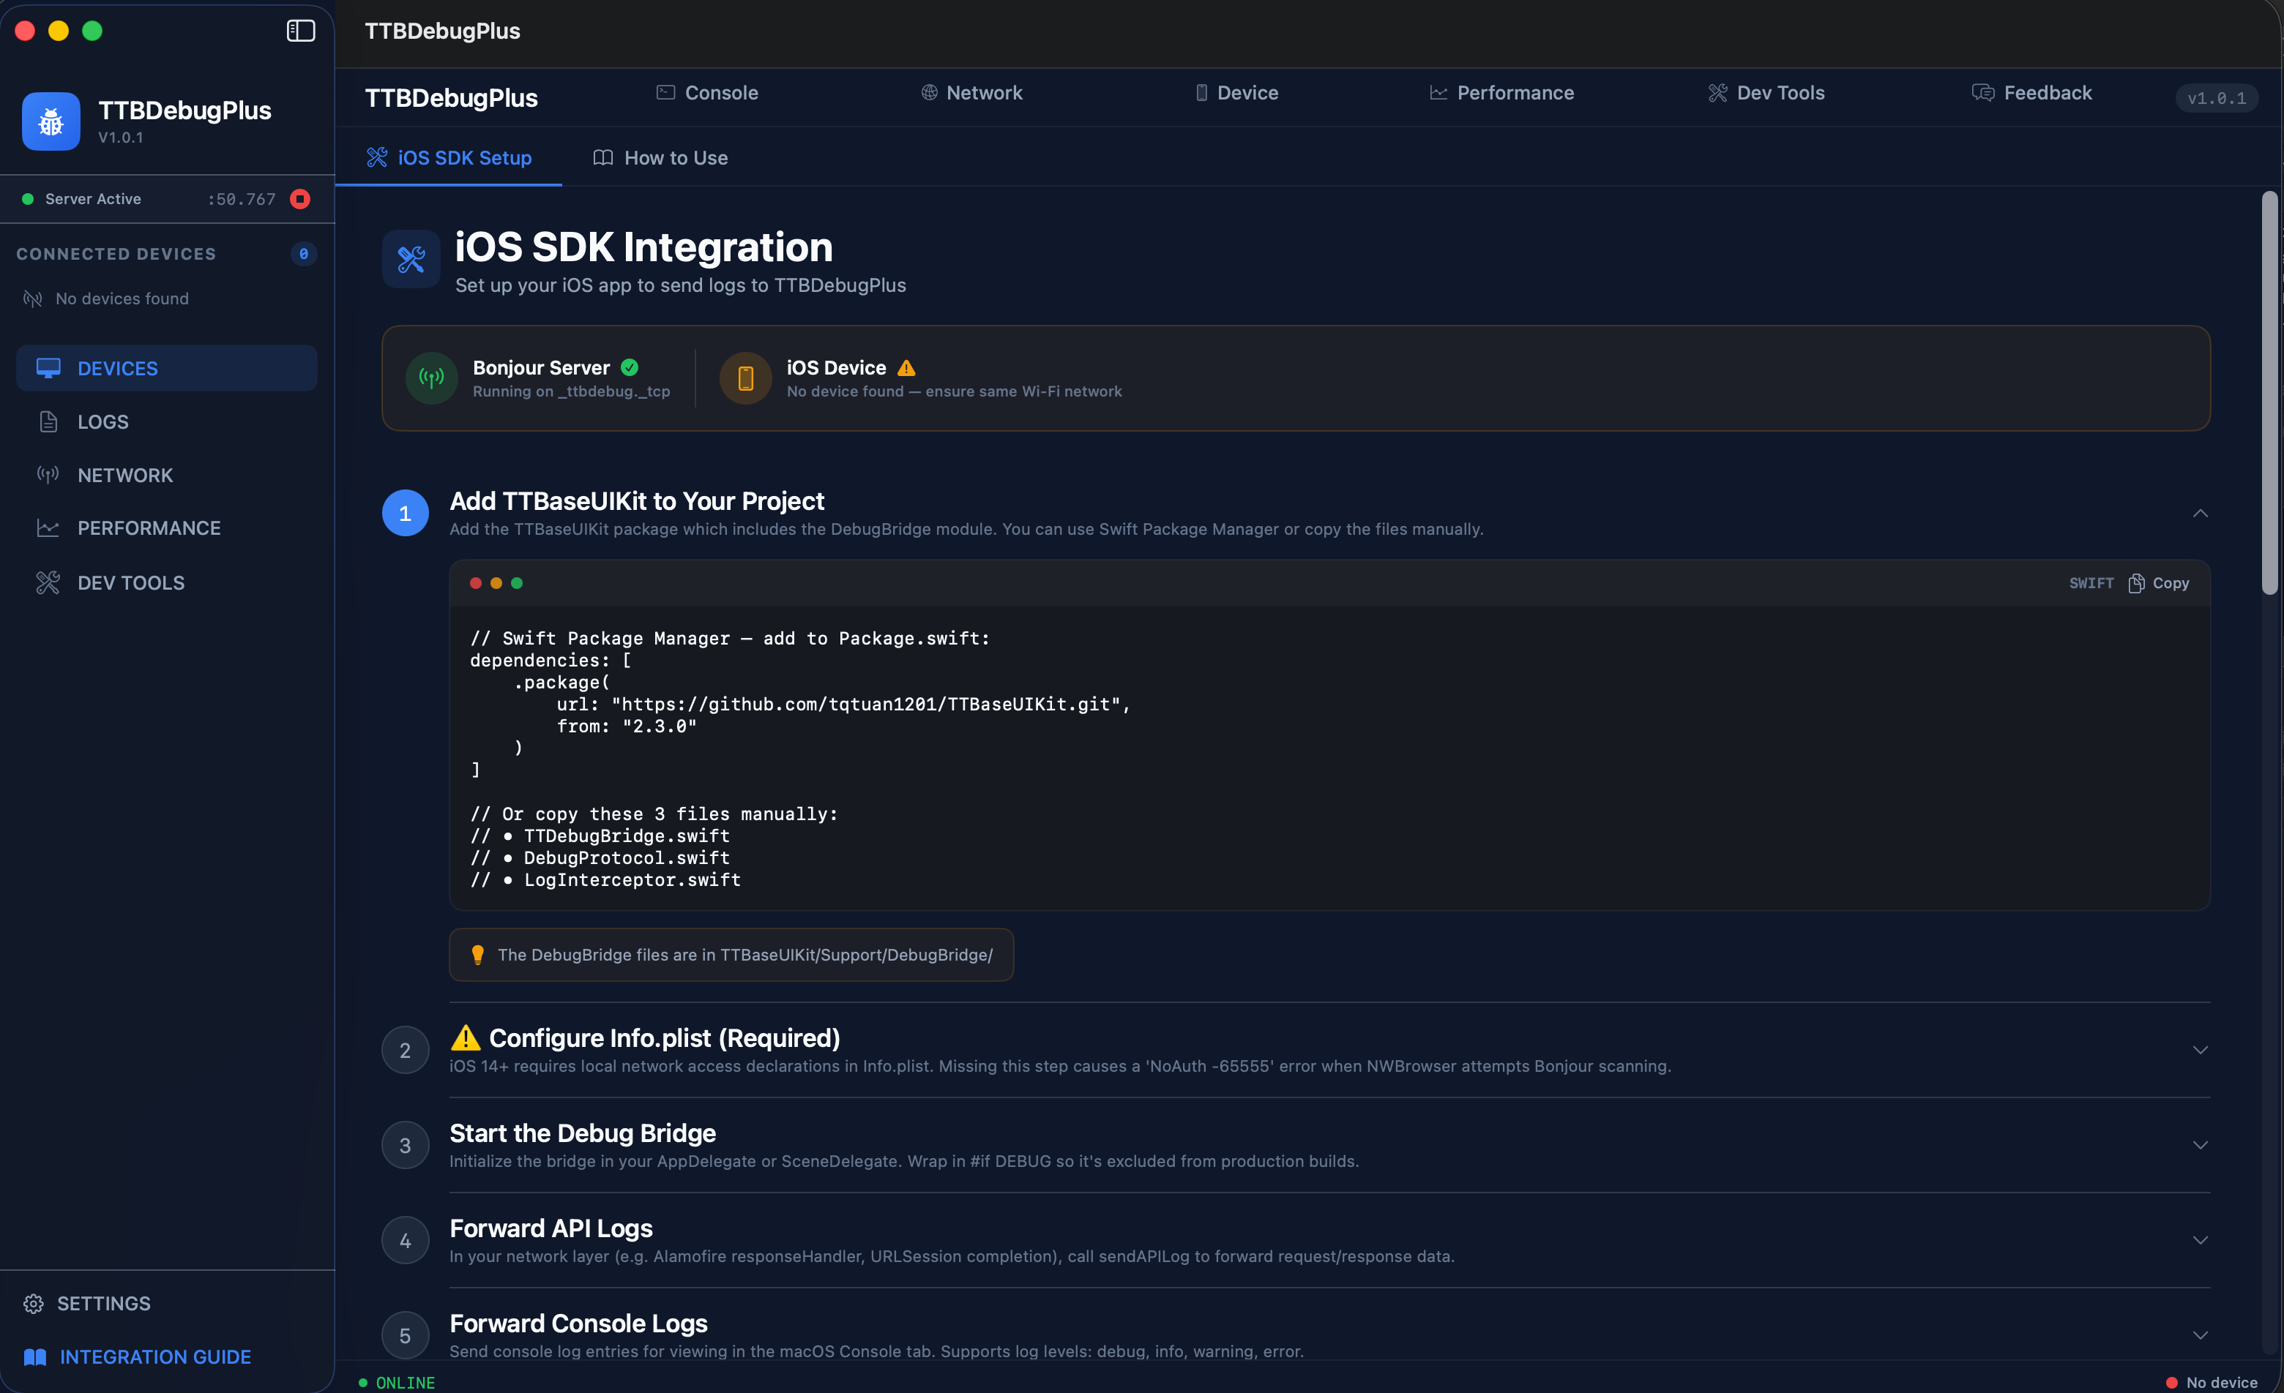Expand step 2 Configure Info.plist
This screenshot has height=1393, width=2284.
(x=2200, y=1049)
